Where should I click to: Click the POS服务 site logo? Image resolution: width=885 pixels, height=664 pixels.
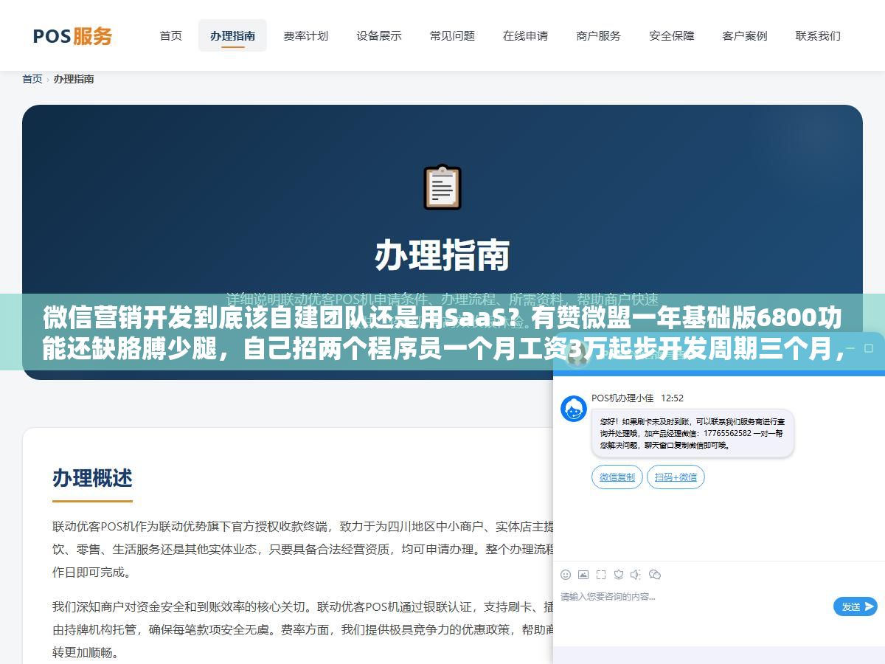pyautogui.click(x=72, y=35)
